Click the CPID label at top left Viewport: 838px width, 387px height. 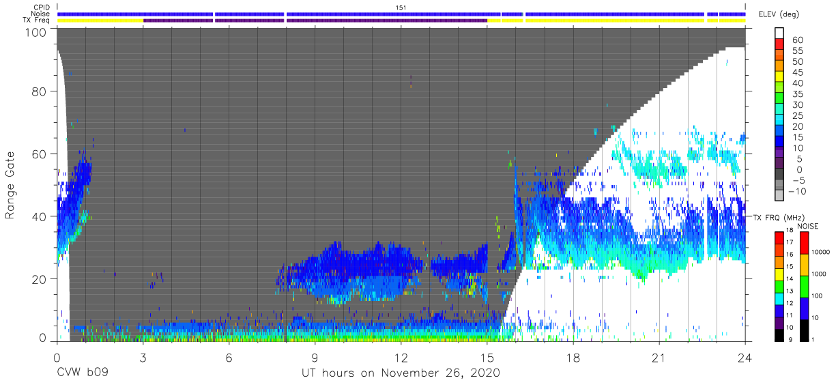(x=40, y=7)
